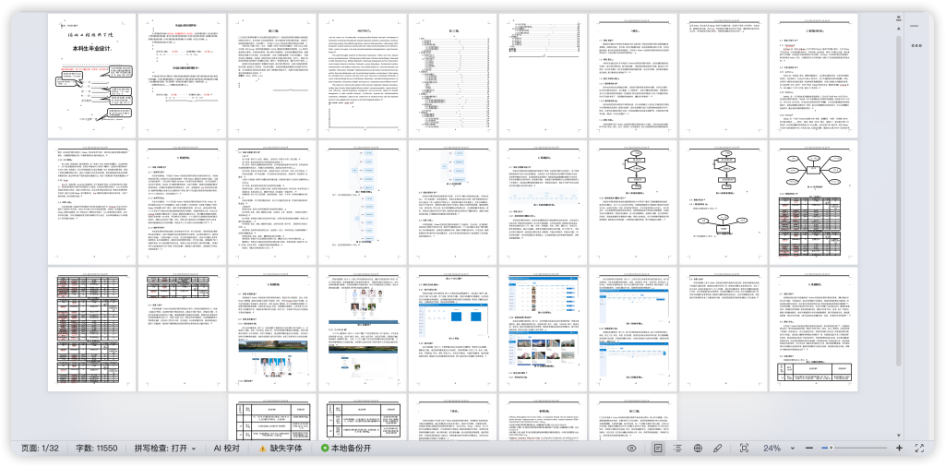The height and width of the screenshot is (467, 945).
Task: Switch to web layout globe icon
Action: click(698, 449)
